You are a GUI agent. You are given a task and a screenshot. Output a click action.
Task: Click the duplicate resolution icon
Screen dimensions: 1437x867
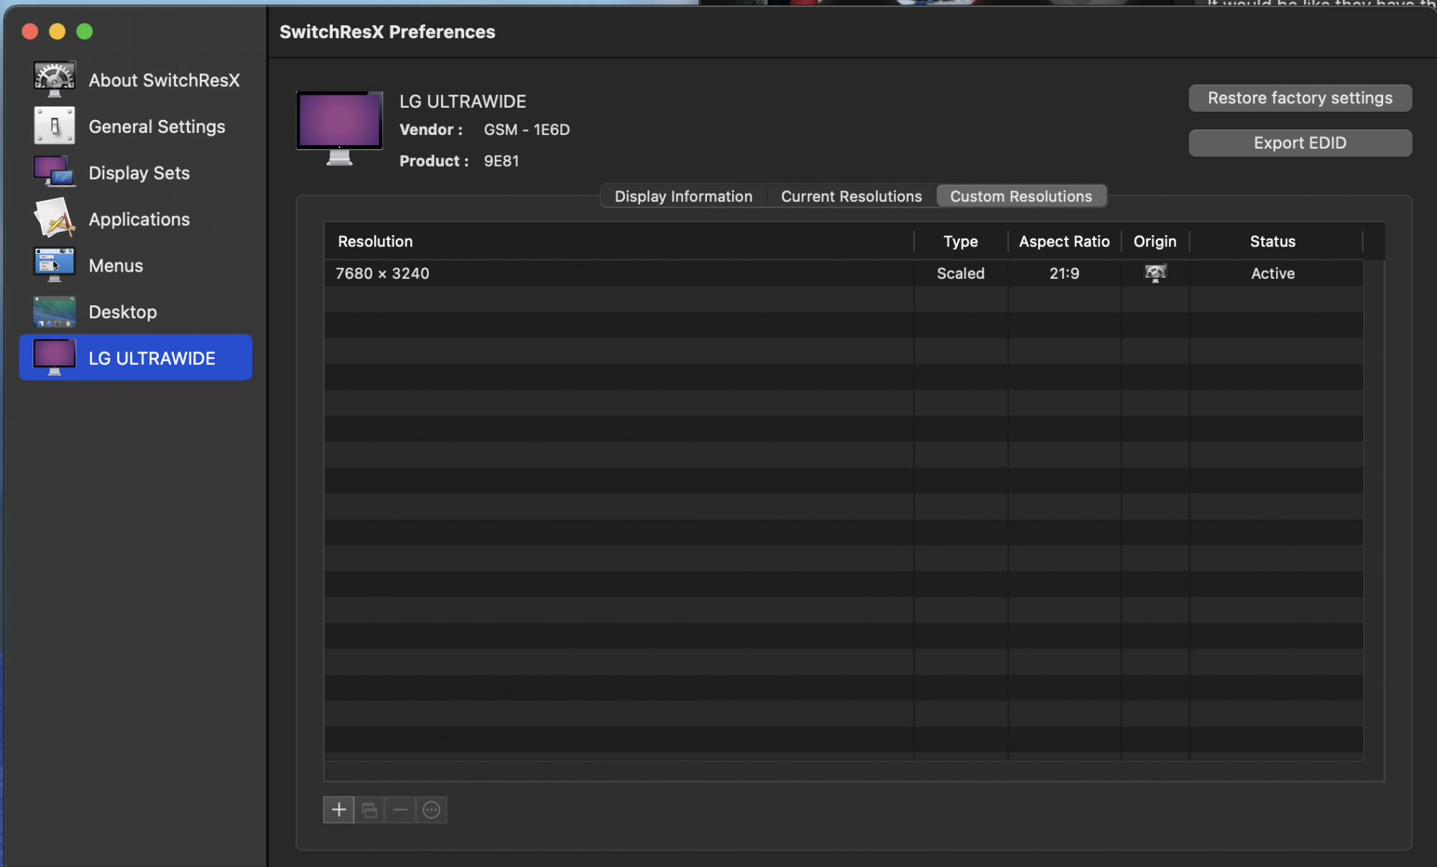(x=369, y=810)
